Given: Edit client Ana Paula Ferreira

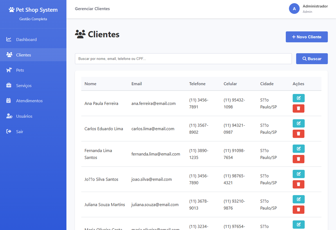Looking at the screenshot, I should 298,98.
